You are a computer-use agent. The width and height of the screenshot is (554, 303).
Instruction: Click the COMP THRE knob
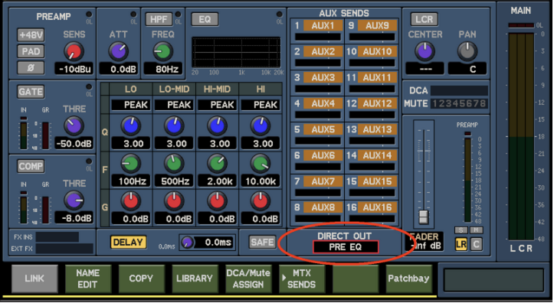coord(74,200)
